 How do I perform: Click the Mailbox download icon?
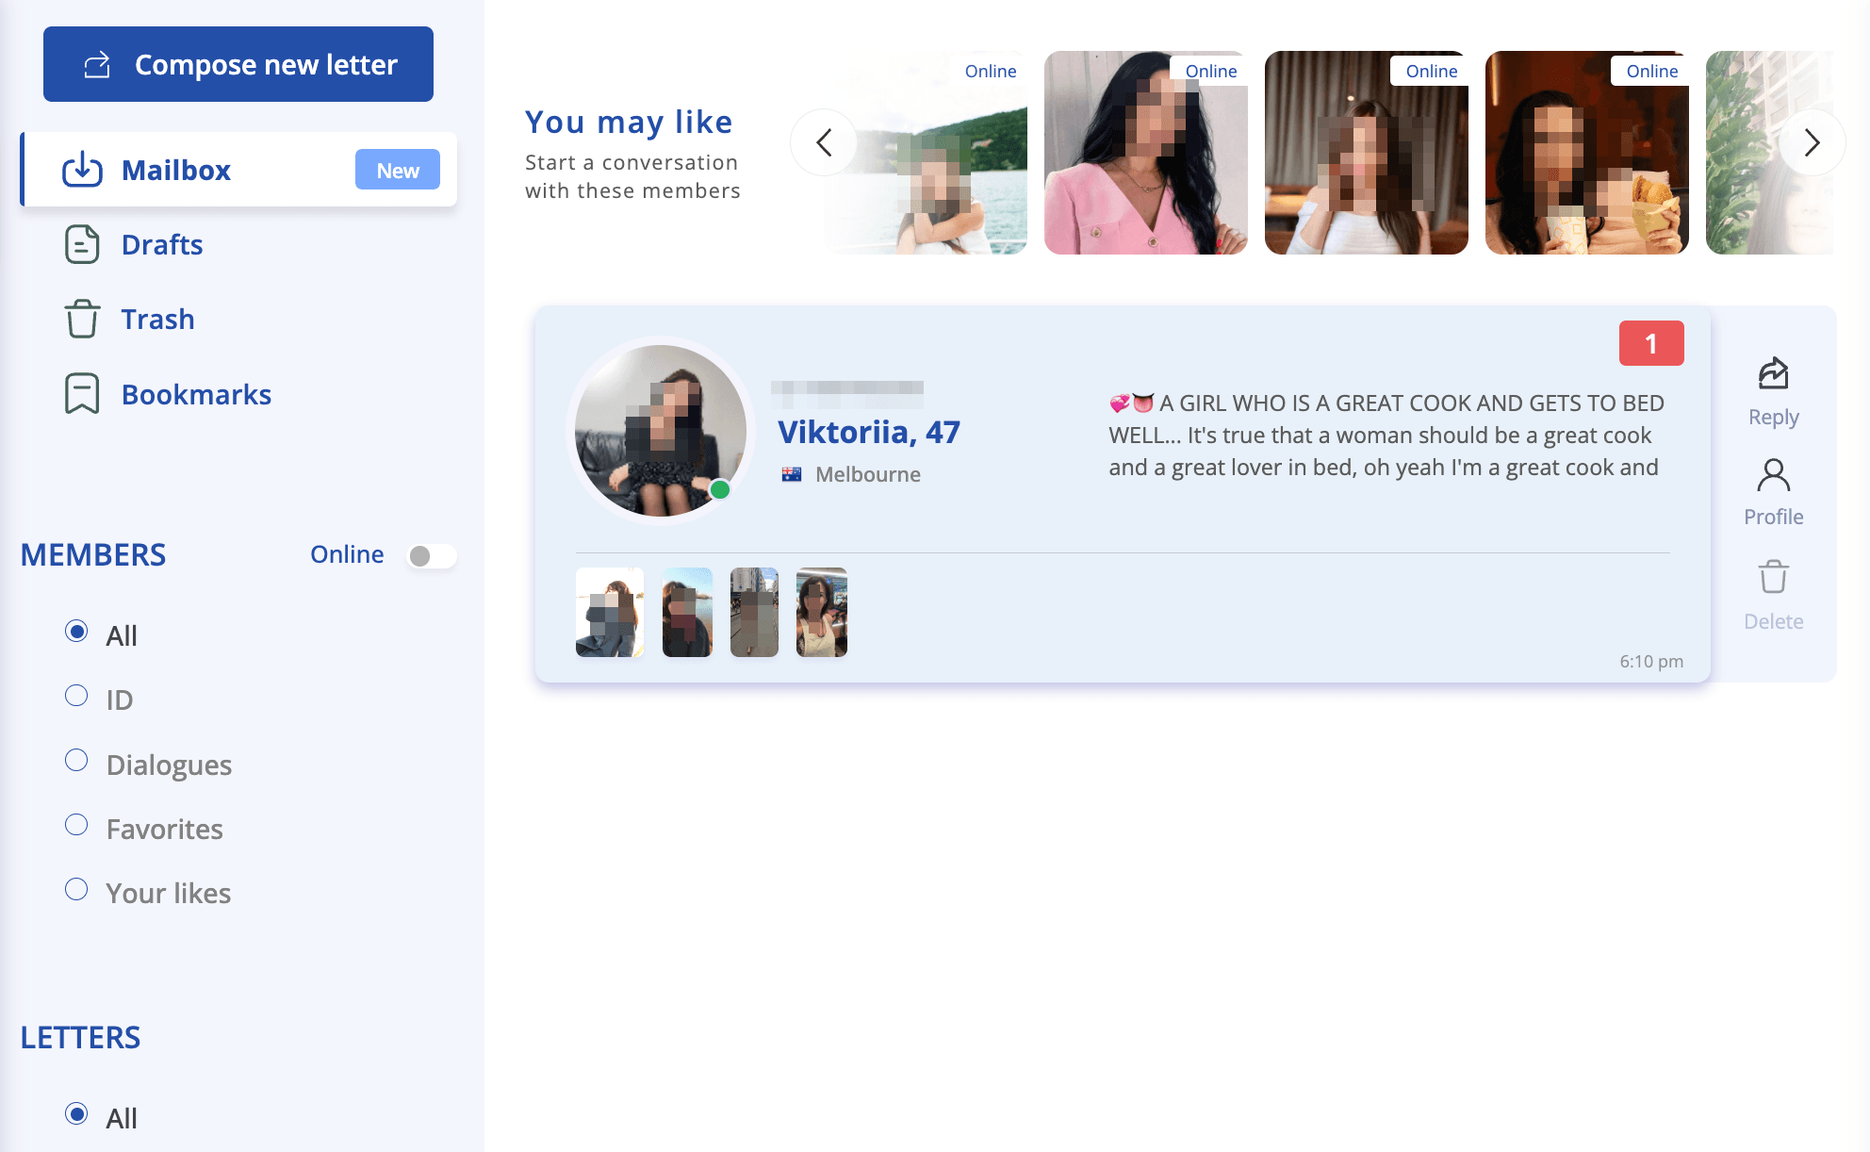pos(82,170)
